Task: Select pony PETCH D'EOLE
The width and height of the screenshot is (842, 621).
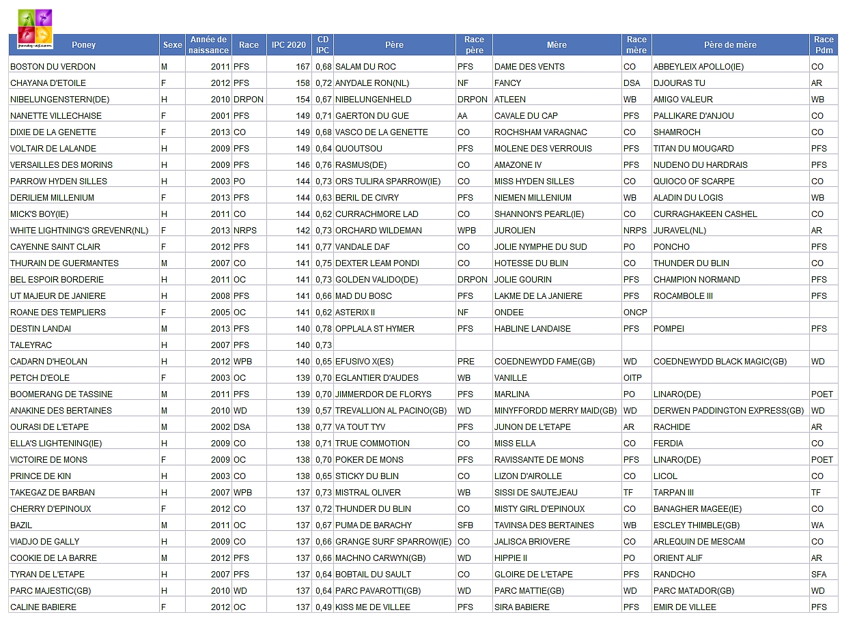Action: (x=40, y=378)
